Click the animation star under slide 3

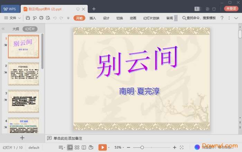(6, 100)
